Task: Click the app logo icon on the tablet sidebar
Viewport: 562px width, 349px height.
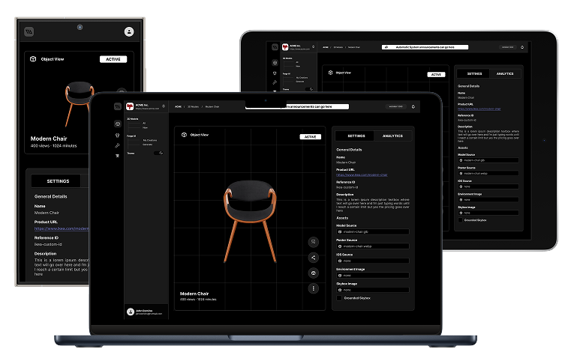Action: click(x=275, y=47)
